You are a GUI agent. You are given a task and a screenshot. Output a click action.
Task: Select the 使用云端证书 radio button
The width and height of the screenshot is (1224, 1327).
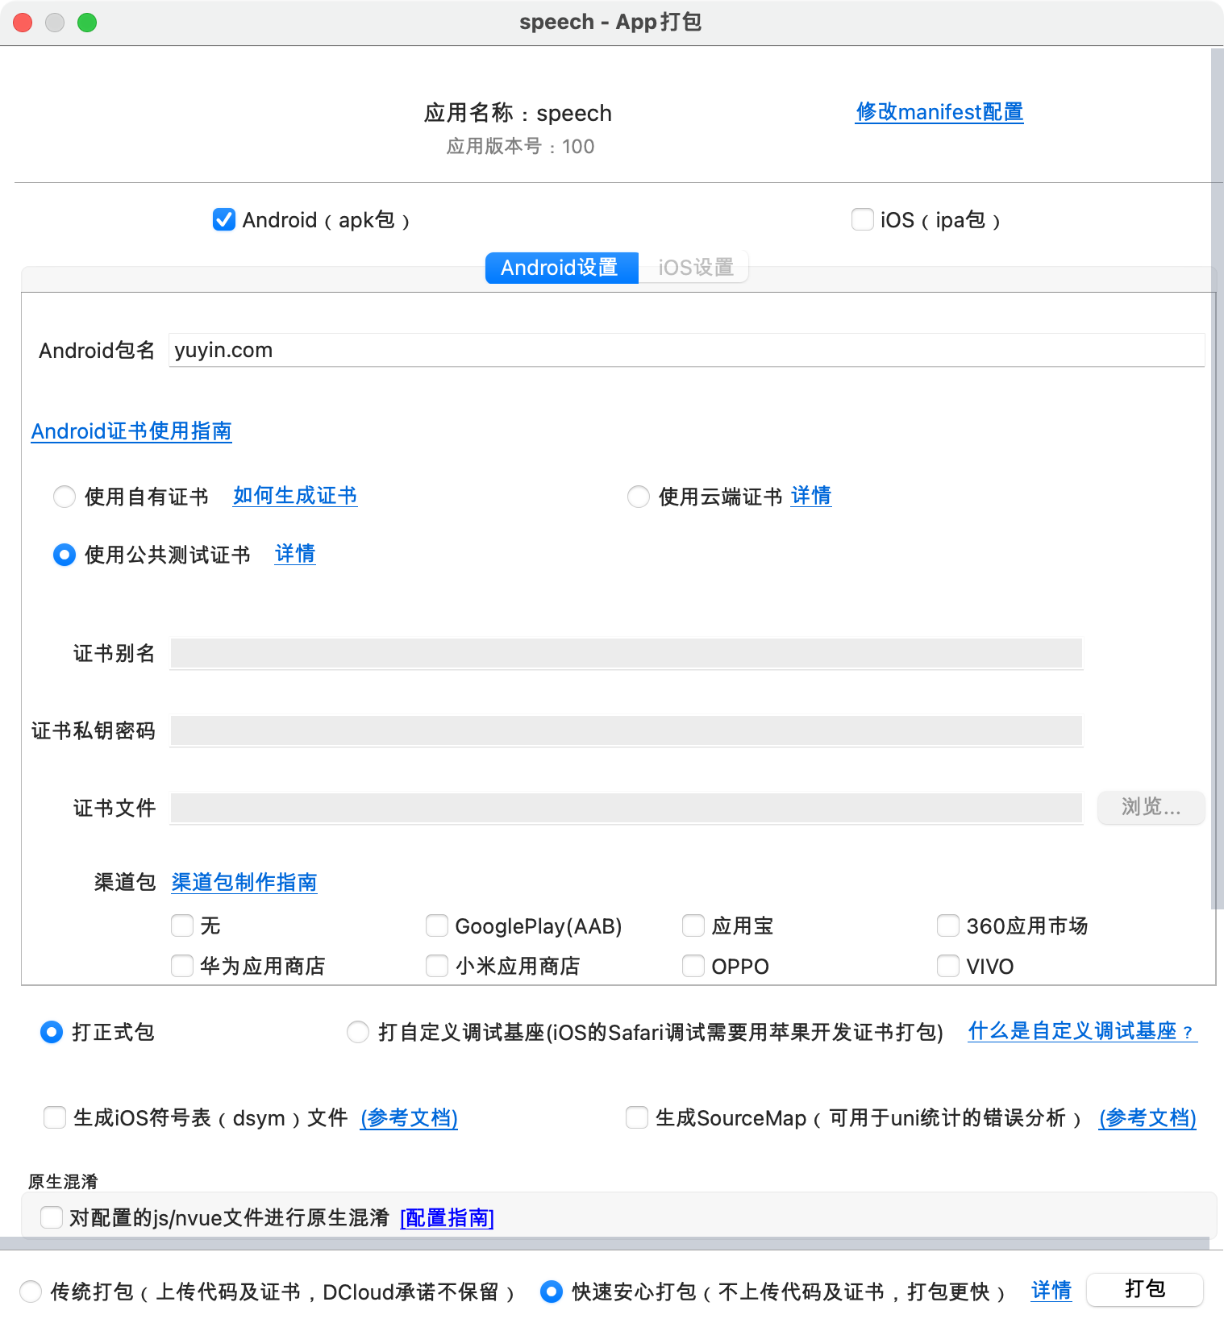click(639, 497)
